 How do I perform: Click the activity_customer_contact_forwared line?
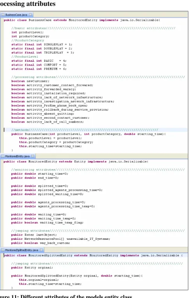52,85
